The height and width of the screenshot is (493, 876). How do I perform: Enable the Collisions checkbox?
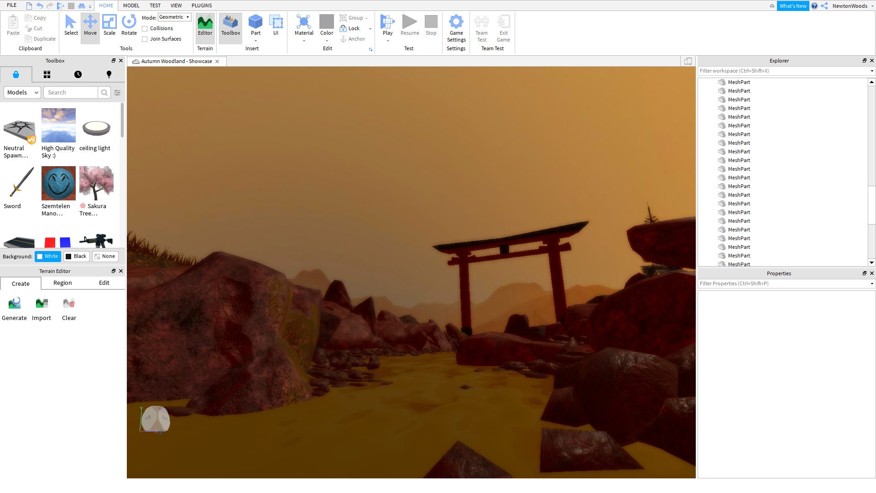tap(145, 29)
